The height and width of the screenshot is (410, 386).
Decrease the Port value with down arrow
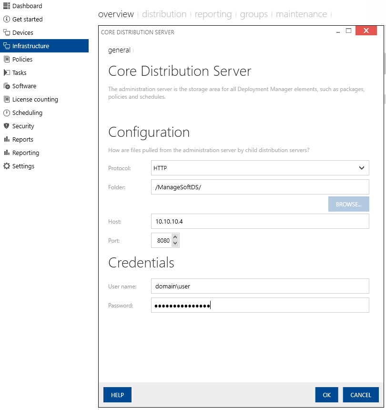(175, 244)
